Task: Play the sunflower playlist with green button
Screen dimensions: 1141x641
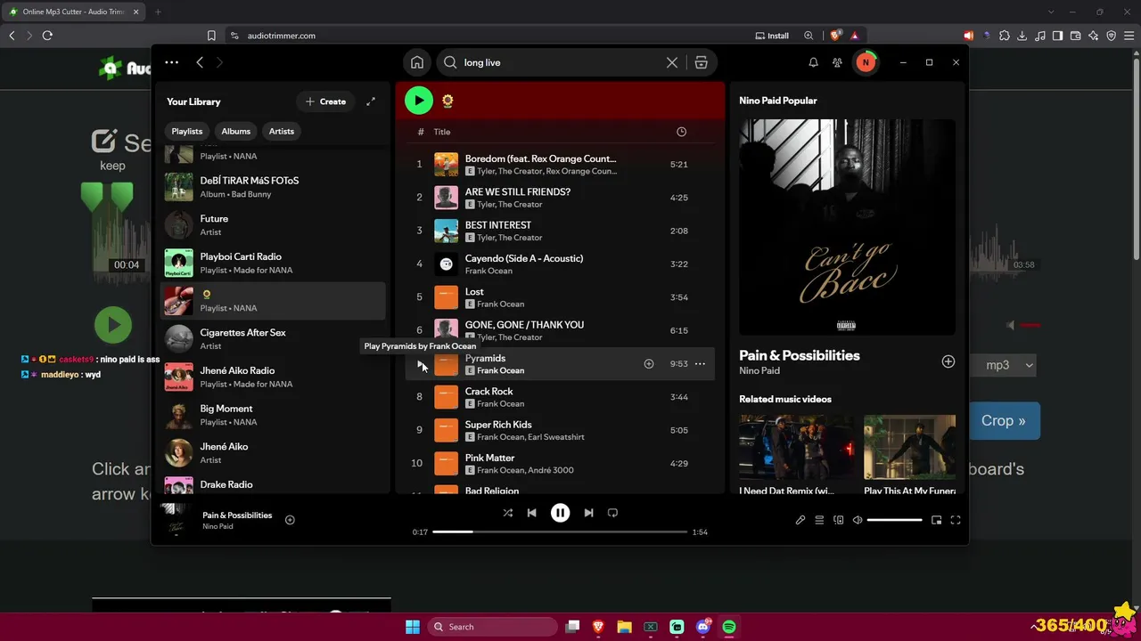Action: pyautogui.click(x=419, y=101)
